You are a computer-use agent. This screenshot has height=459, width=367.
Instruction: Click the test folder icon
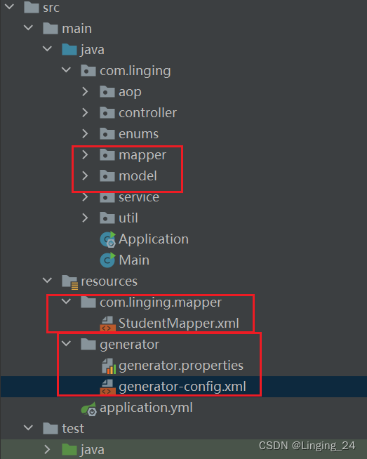coord(51,429)
